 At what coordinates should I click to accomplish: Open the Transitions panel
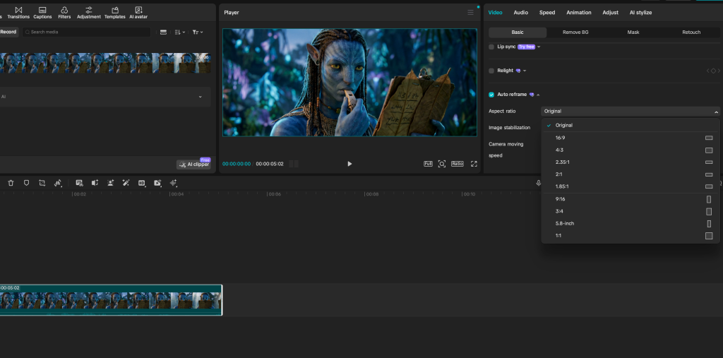click(18, 13)
